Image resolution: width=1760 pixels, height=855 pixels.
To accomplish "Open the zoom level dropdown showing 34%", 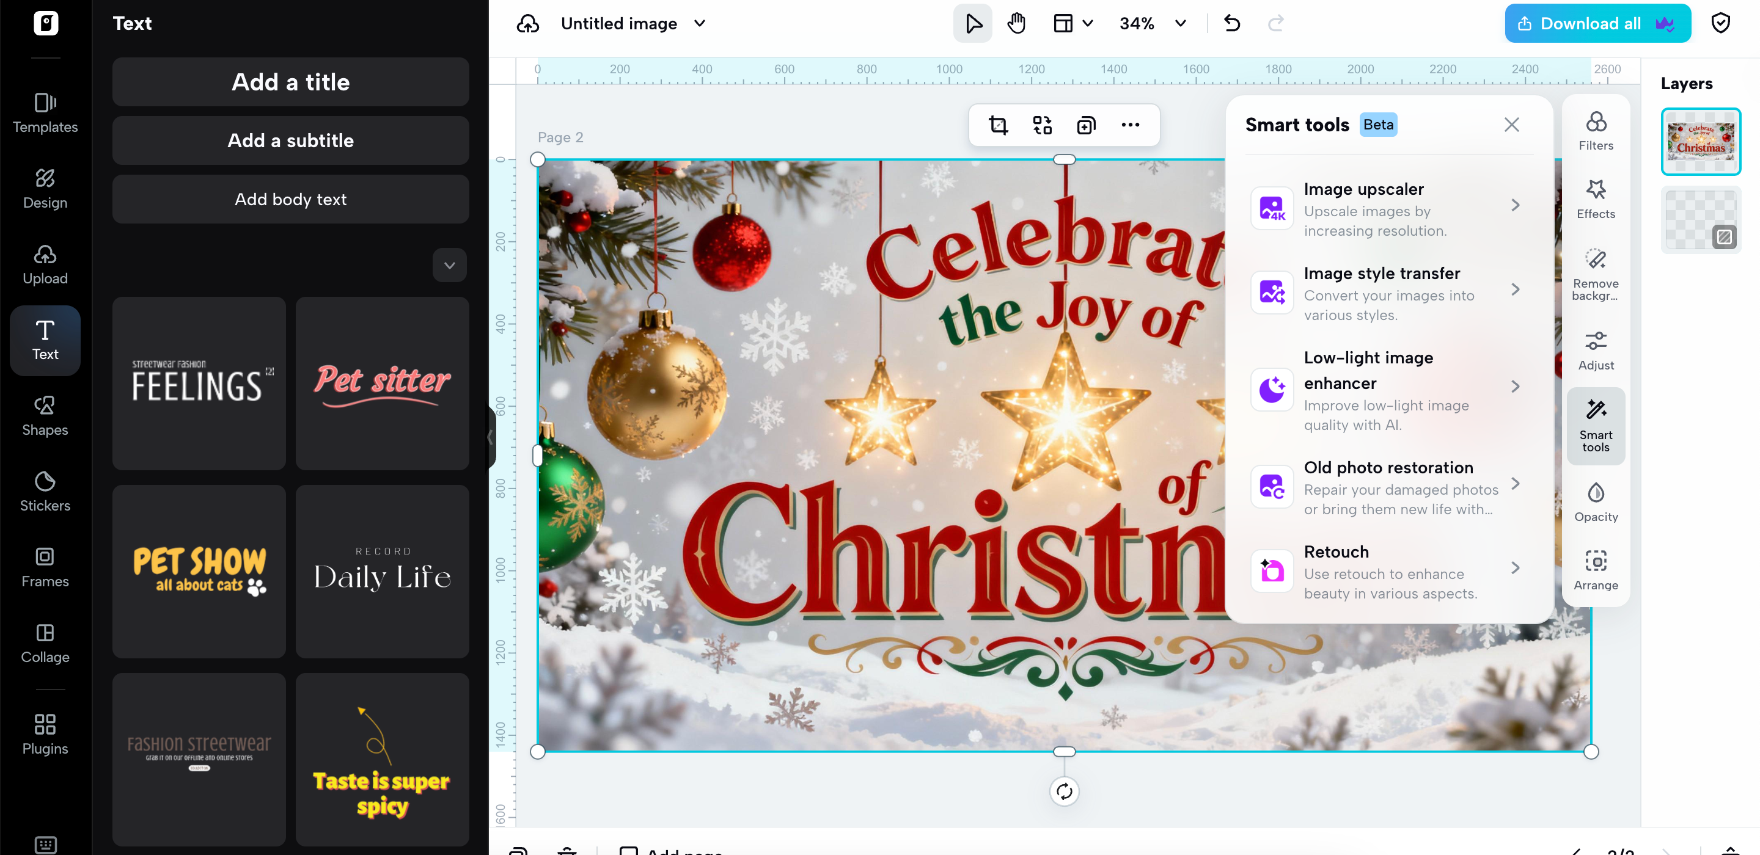I will coord(1153,23).
